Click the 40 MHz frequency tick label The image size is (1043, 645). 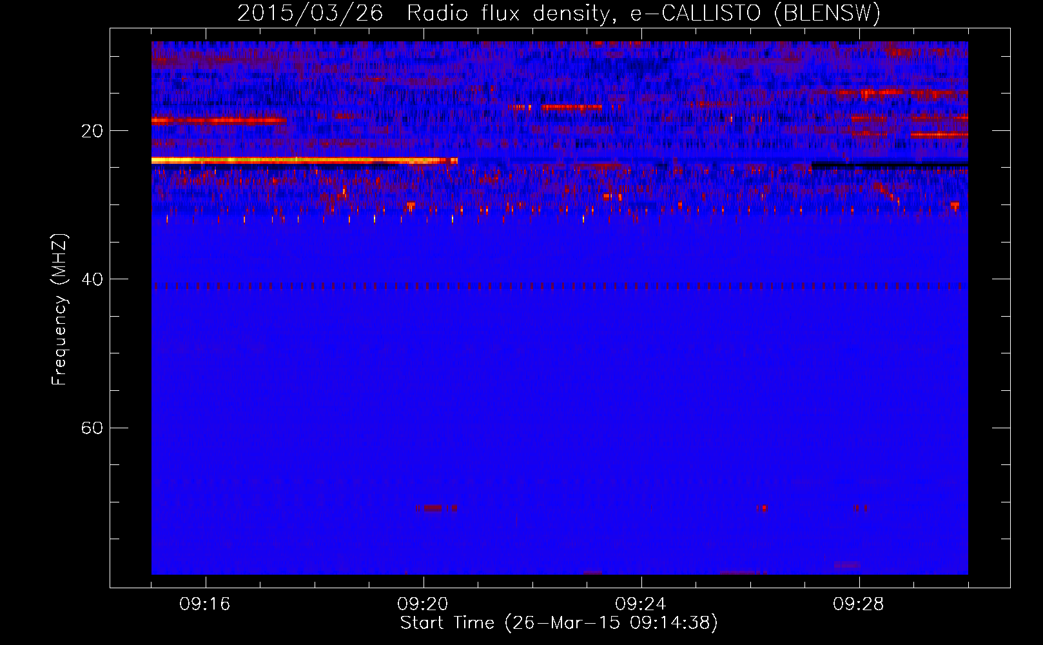click(x=92, y=279)
